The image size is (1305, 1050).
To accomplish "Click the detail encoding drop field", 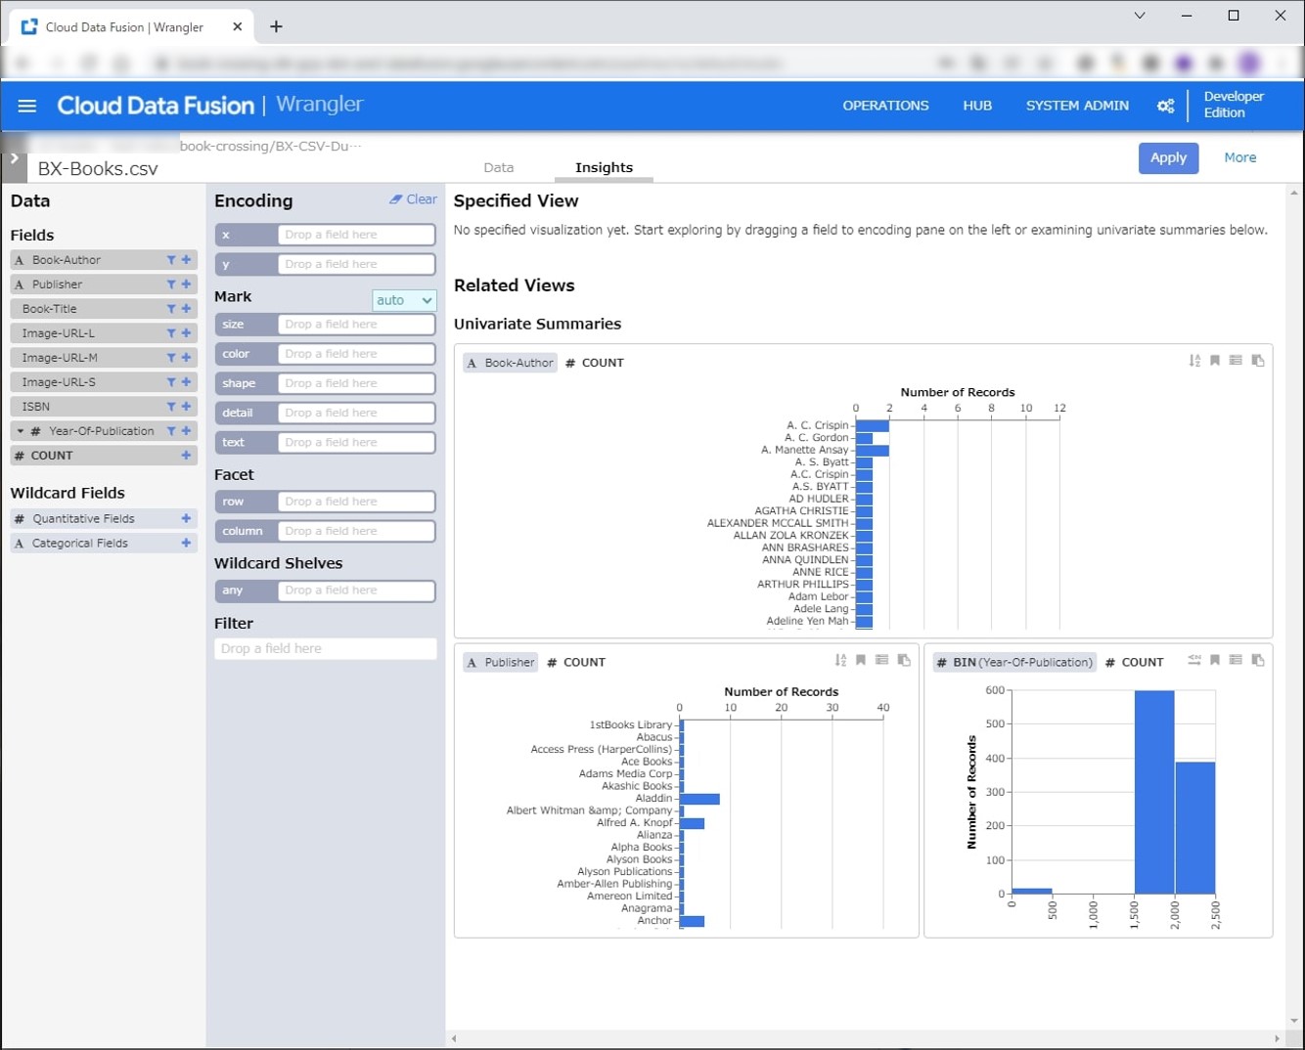I will (x=356, y=413).
